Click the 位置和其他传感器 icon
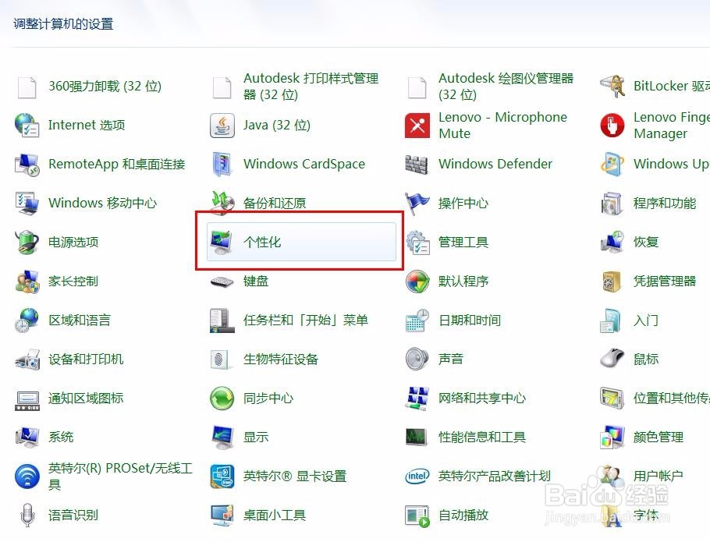This screenshot has width=710, height=542. coord(612,399)
